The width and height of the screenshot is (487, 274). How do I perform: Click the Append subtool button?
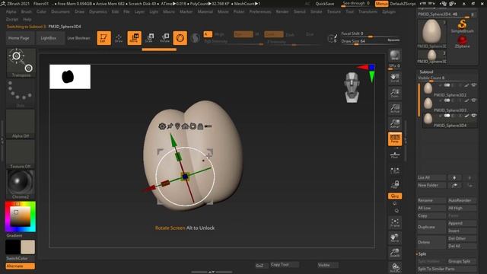pyautogui.click(x=462, y=223)
